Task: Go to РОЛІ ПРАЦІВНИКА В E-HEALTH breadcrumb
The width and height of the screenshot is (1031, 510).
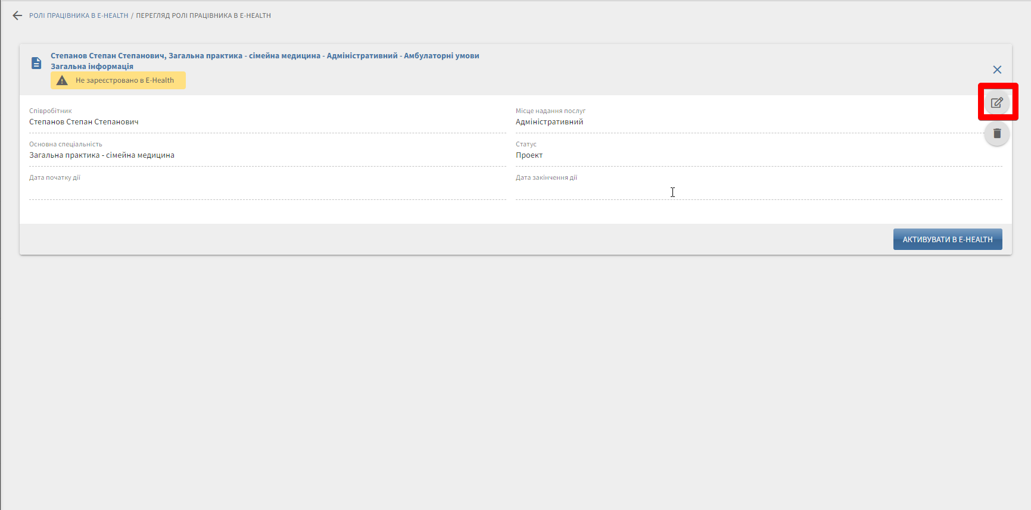Action: click(79, 15)
